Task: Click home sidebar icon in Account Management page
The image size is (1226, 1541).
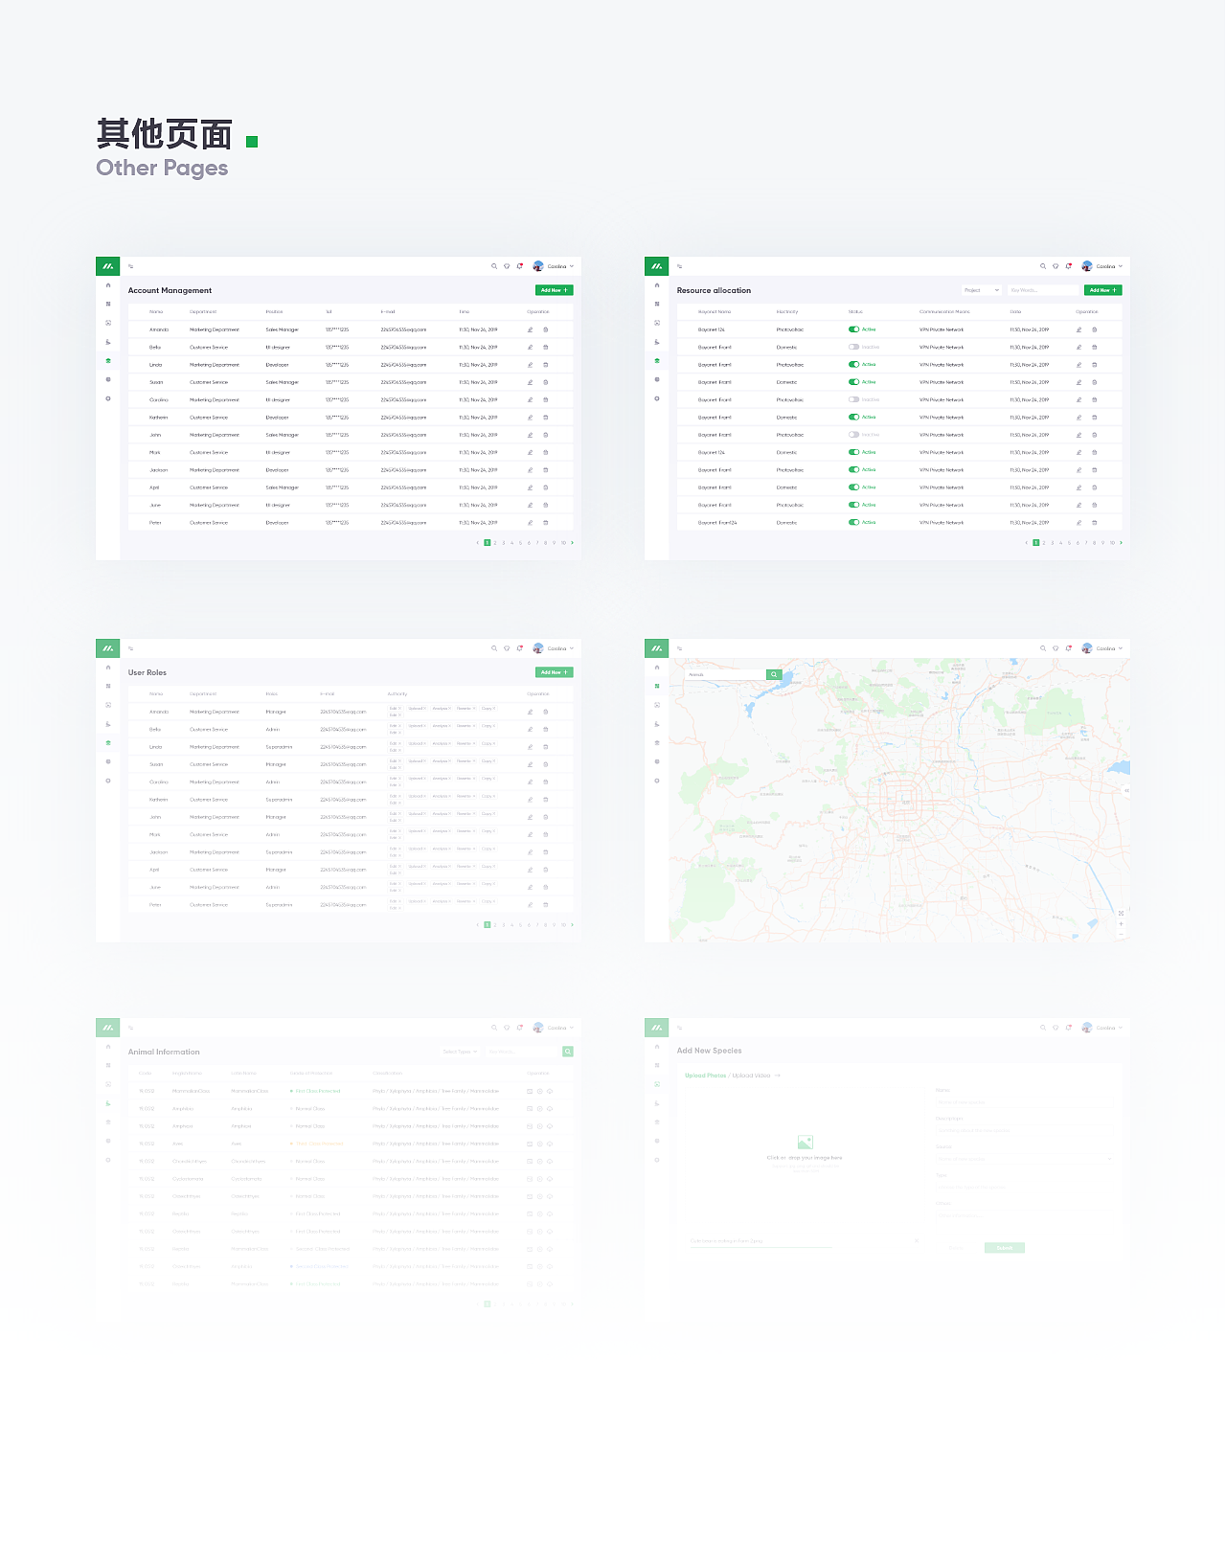Action: coord(108,285)
